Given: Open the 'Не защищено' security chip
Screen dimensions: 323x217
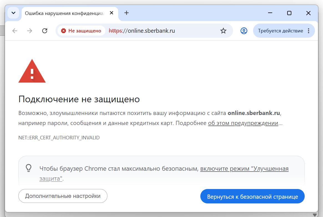Looking at the screenshot, I should coord(81,31).
